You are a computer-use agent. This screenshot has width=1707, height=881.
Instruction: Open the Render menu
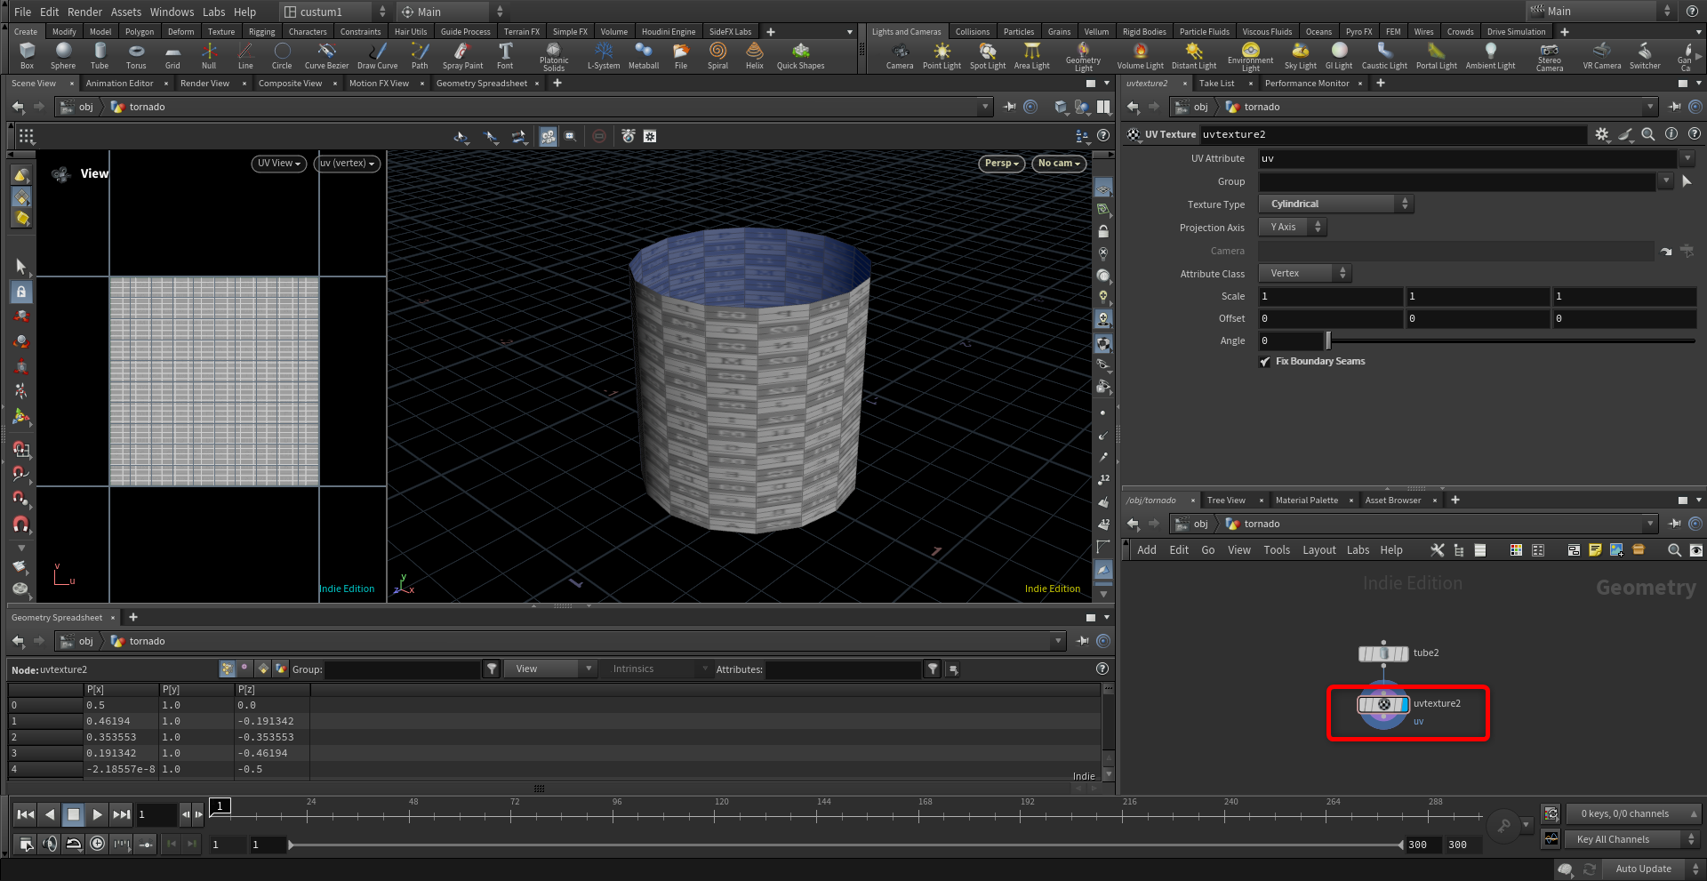coord(84,12)
